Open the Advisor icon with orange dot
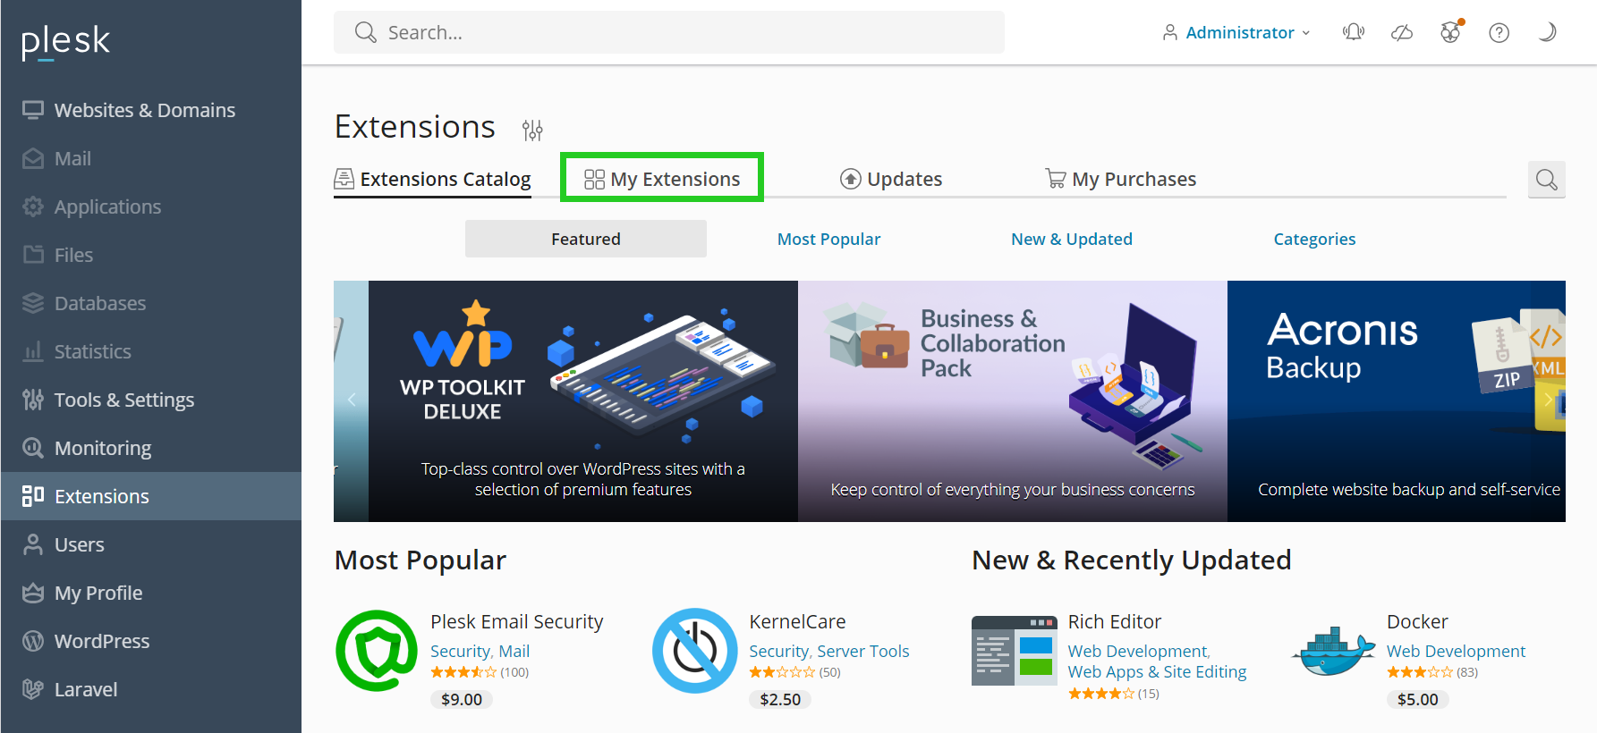1597x733 pixels. click(1450, 32)
